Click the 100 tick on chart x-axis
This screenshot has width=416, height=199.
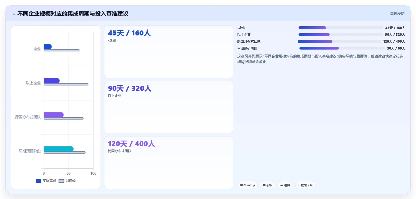click(93, 173)
